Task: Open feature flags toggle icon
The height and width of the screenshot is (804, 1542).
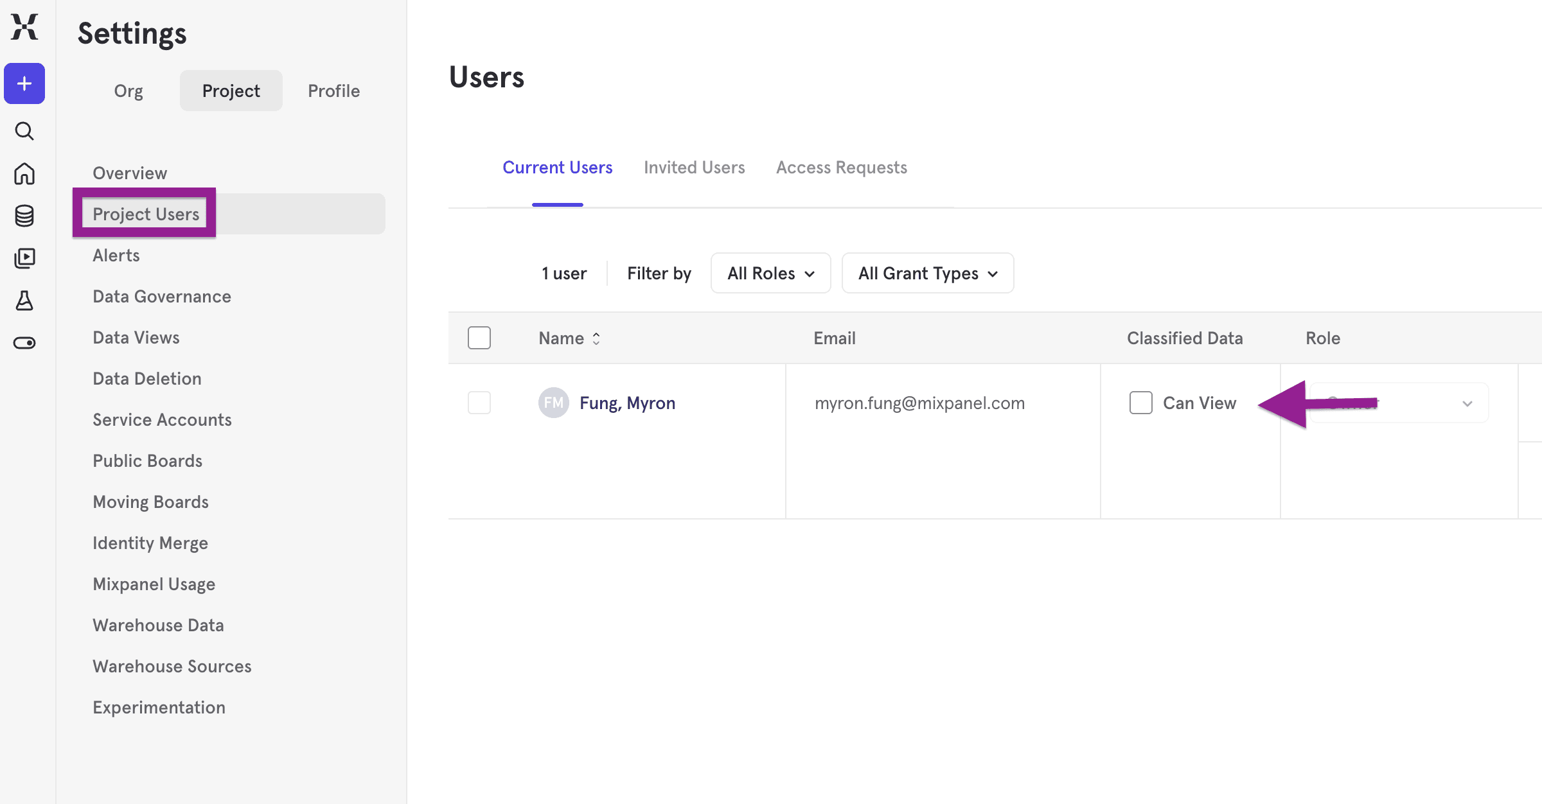Action: pos(24,343)
